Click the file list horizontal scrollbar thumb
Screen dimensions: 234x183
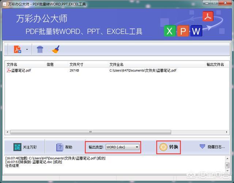(91, 132)
